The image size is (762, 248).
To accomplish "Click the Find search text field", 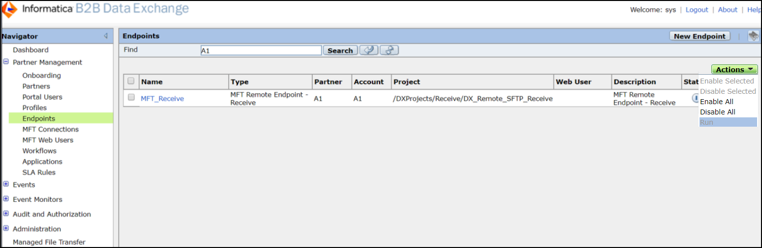I will pyautogui.click(x=261, y=50).
